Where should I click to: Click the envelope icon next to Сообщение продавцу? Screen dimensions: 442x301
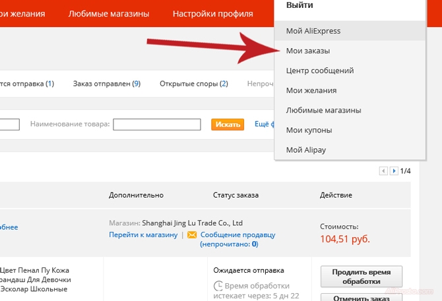pos(192,234)
